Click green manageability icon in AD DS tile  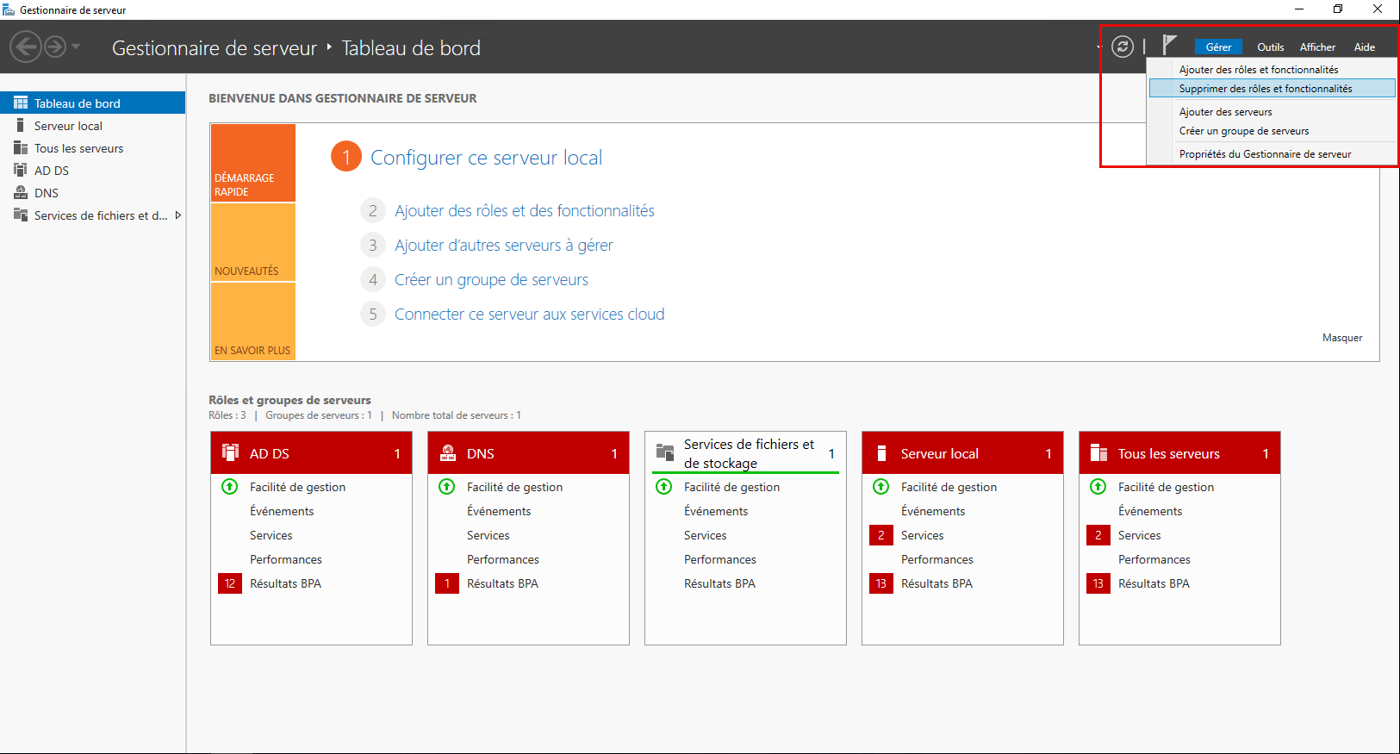[x=230, y=487]
